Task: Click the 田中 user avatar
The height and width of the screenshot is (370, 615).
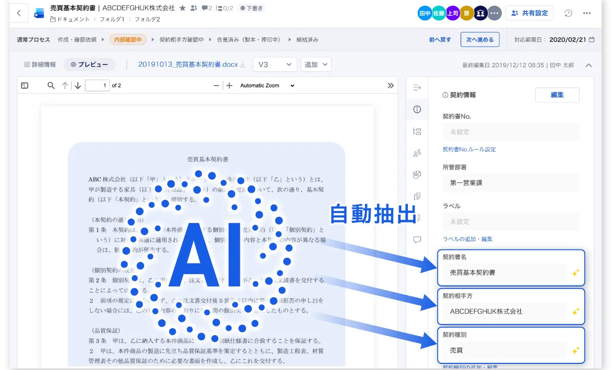Action: coord(424,13)
